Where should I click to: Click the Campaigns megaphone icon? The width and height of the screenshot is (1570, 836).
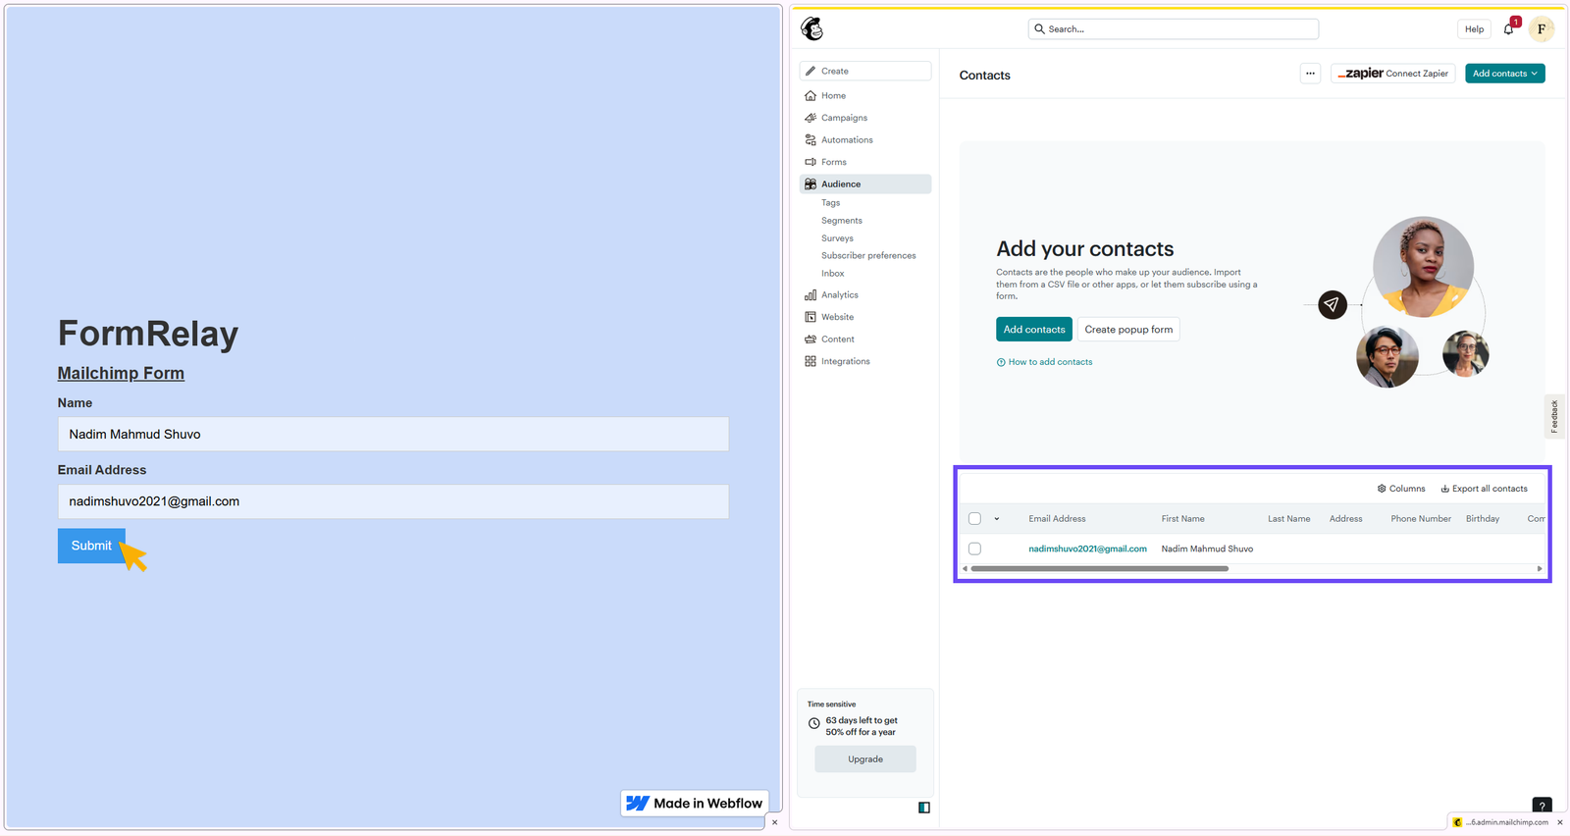coord(811,118)
